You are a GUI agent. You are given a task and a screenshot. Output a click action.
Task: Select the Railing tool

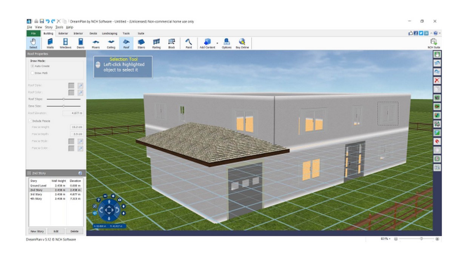coord(156,43)
